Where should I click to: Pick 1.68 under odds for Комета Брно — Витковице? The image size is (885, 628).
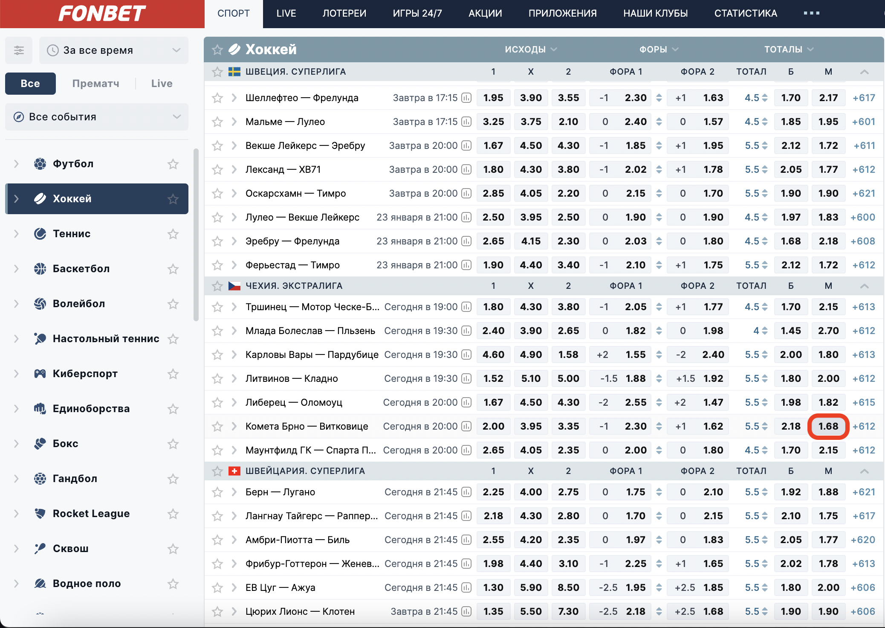[828, 426]
